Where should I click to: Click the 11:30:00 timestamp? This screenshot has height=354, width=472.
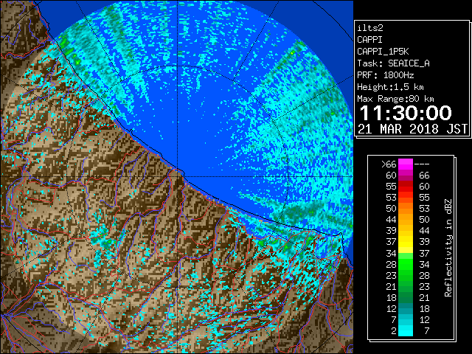pyautogui.click(x=406, y=113)
